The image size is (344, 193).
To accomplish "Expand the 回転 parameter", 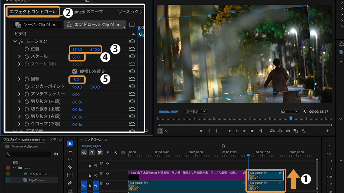I will click(x=19, y=79).
